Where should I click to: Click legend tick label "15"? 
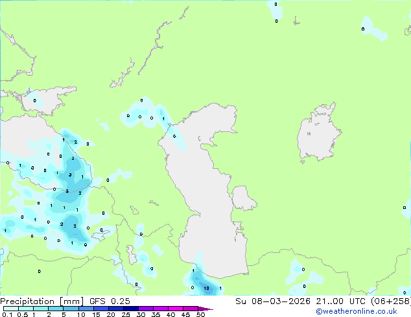[x=96, y=314]
